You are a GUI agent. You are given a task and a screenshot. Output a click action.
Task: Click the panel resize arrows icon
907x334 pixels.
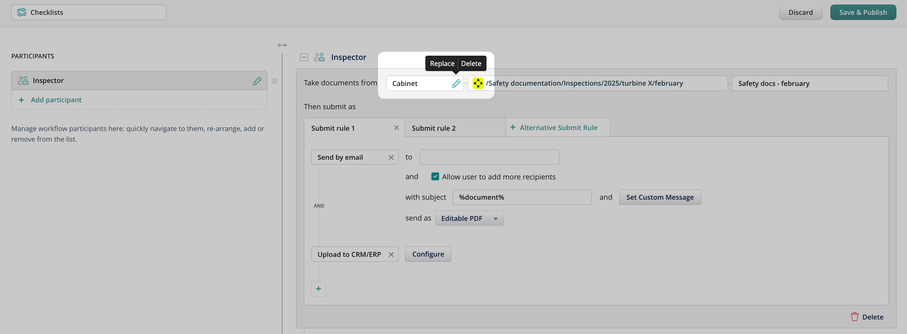tap(282, 45)
